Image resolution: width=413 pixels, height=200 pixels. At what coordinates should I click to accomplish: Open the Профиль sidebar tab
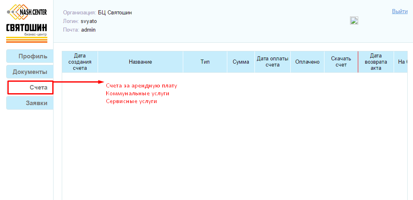point(30,56)
